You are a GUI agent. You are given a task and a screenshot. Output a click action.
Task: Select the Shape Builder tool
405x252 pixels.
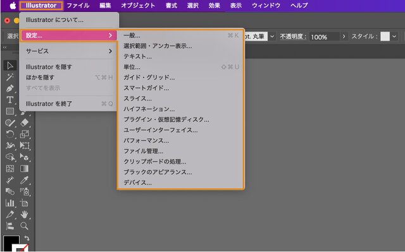click(x=10, y=157)
